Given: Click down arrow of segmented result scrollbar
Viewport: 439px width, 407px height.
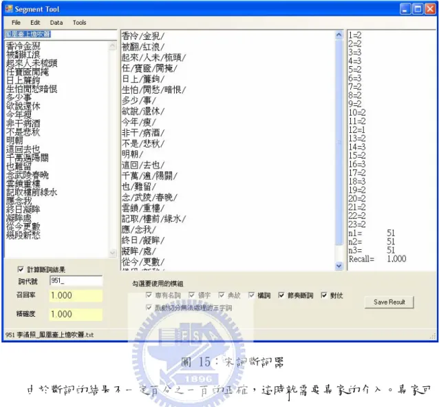Looking at the screenshot, I should [339, 265].
